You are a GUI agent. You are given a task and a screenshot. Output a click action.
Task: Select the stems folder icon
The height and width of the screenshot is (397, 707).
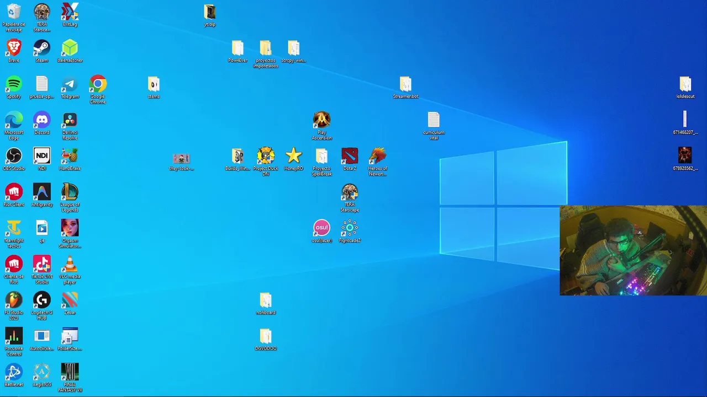(x=154, y=84)
